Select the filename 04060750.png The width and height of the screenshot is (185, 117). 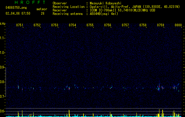click(16, 8)
